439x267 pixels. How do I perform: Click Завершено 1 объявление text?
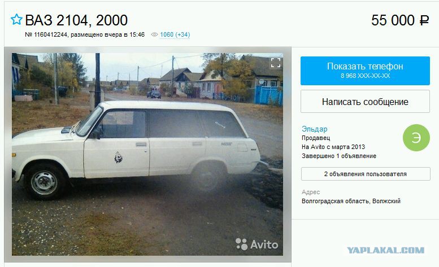click(x=339, y=156)
